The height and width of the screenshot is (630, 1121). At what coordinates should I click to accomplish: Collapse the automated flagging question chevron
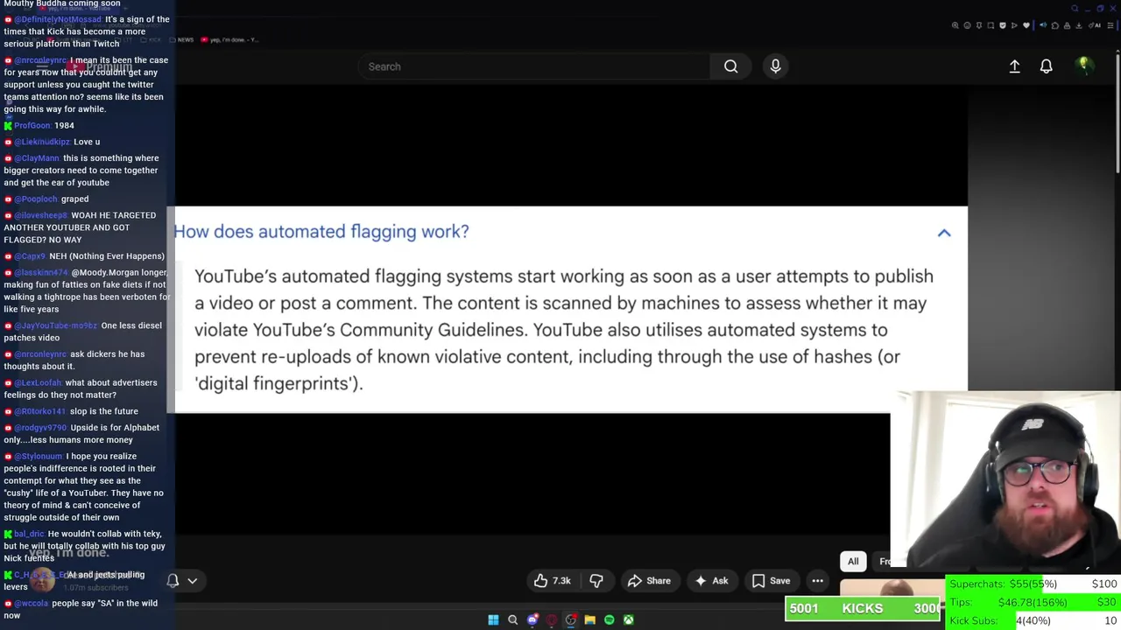tap(944, 233)
